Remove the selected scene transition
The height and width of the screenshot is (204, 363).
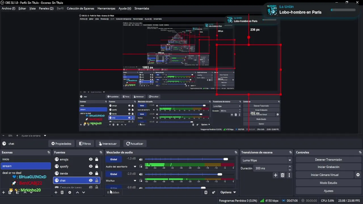click(282, 175)
